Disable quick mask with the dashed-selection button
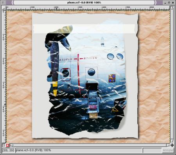Viewport: 176px width, 155px height. click(x=4, y=145)
